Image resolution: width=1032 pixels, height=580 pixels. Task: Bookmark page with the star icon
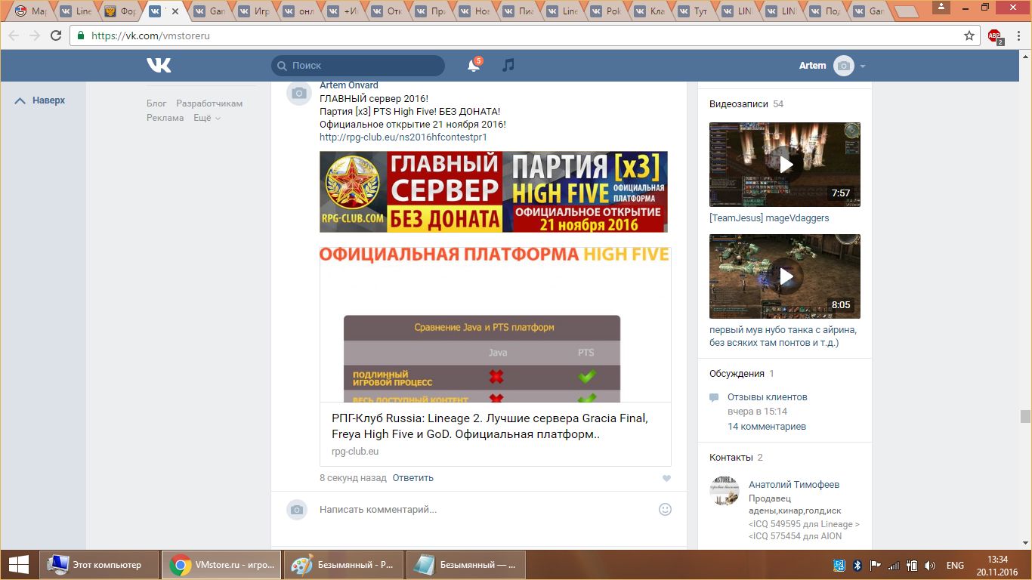point(969,35)
